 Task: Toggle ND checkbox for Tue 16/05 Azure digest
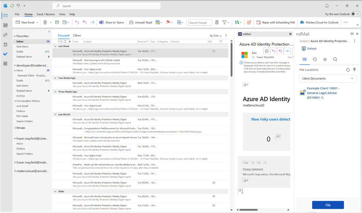pos(214,51)
